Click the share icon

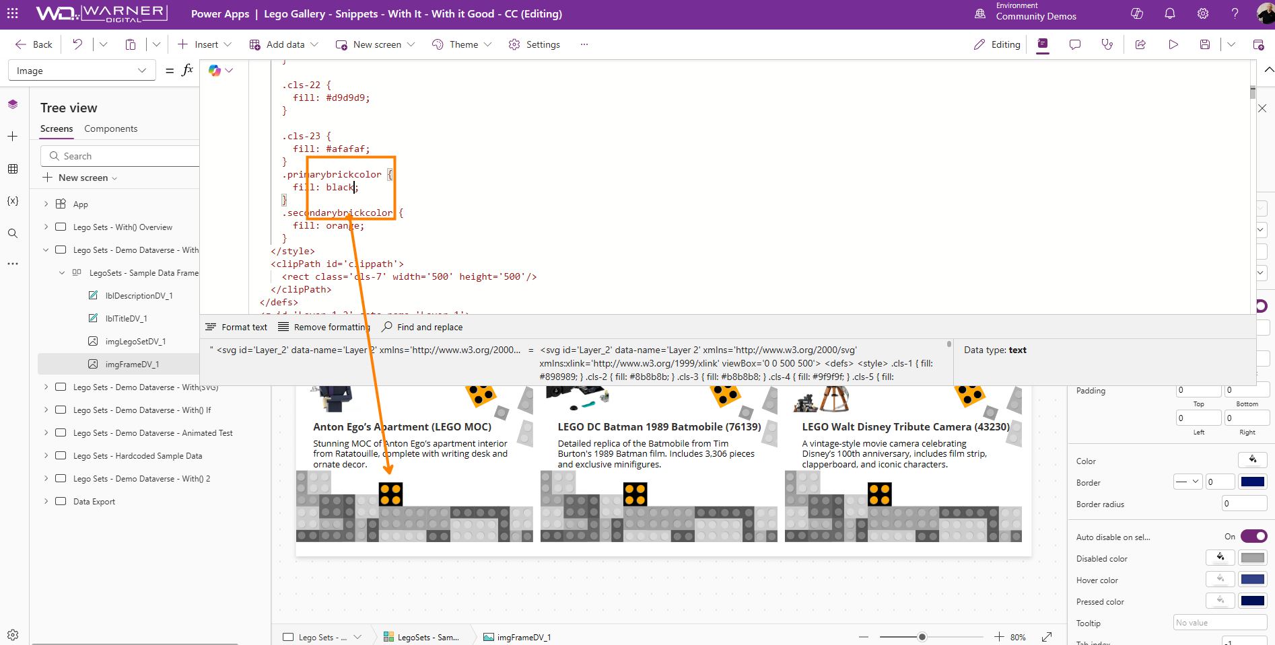pyautogui.click(x=1140, y=44)
